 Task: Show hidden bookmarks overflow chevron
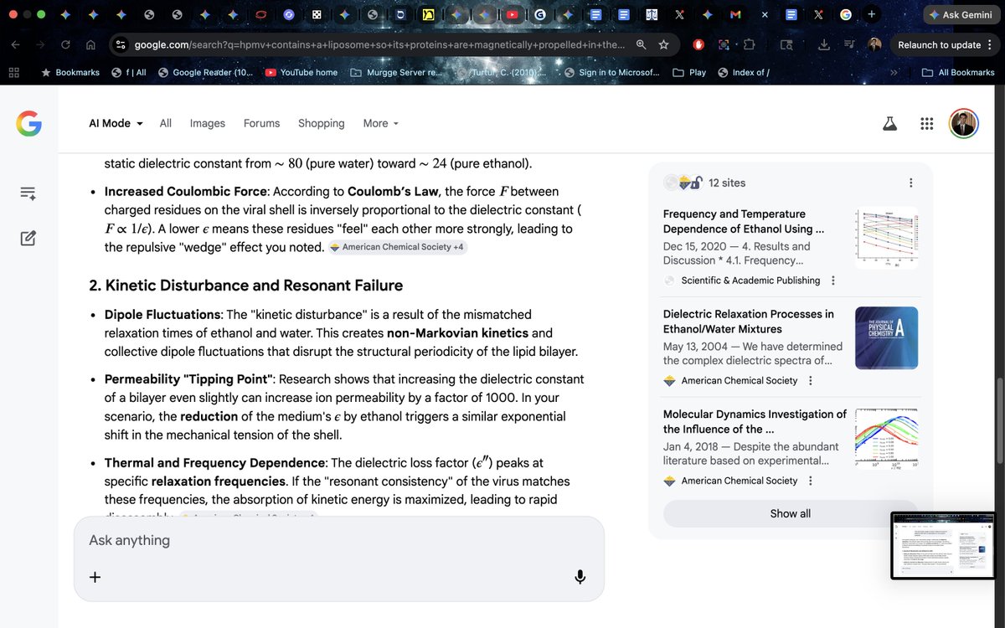(894, 73)
